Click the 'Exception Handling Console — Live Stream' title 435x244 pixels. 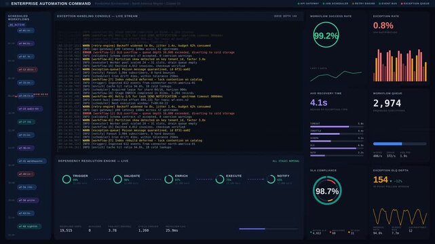[x=97, y=16]
